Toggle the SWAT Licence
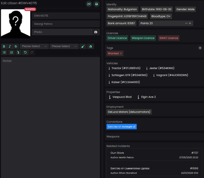Image resolution: width=204 pixels, height=178 pixels. tap(169, 38)
